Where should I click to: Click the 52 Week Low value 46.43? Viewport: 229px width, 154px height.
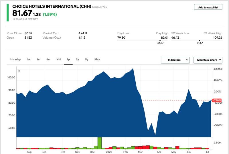click(175, 38)
